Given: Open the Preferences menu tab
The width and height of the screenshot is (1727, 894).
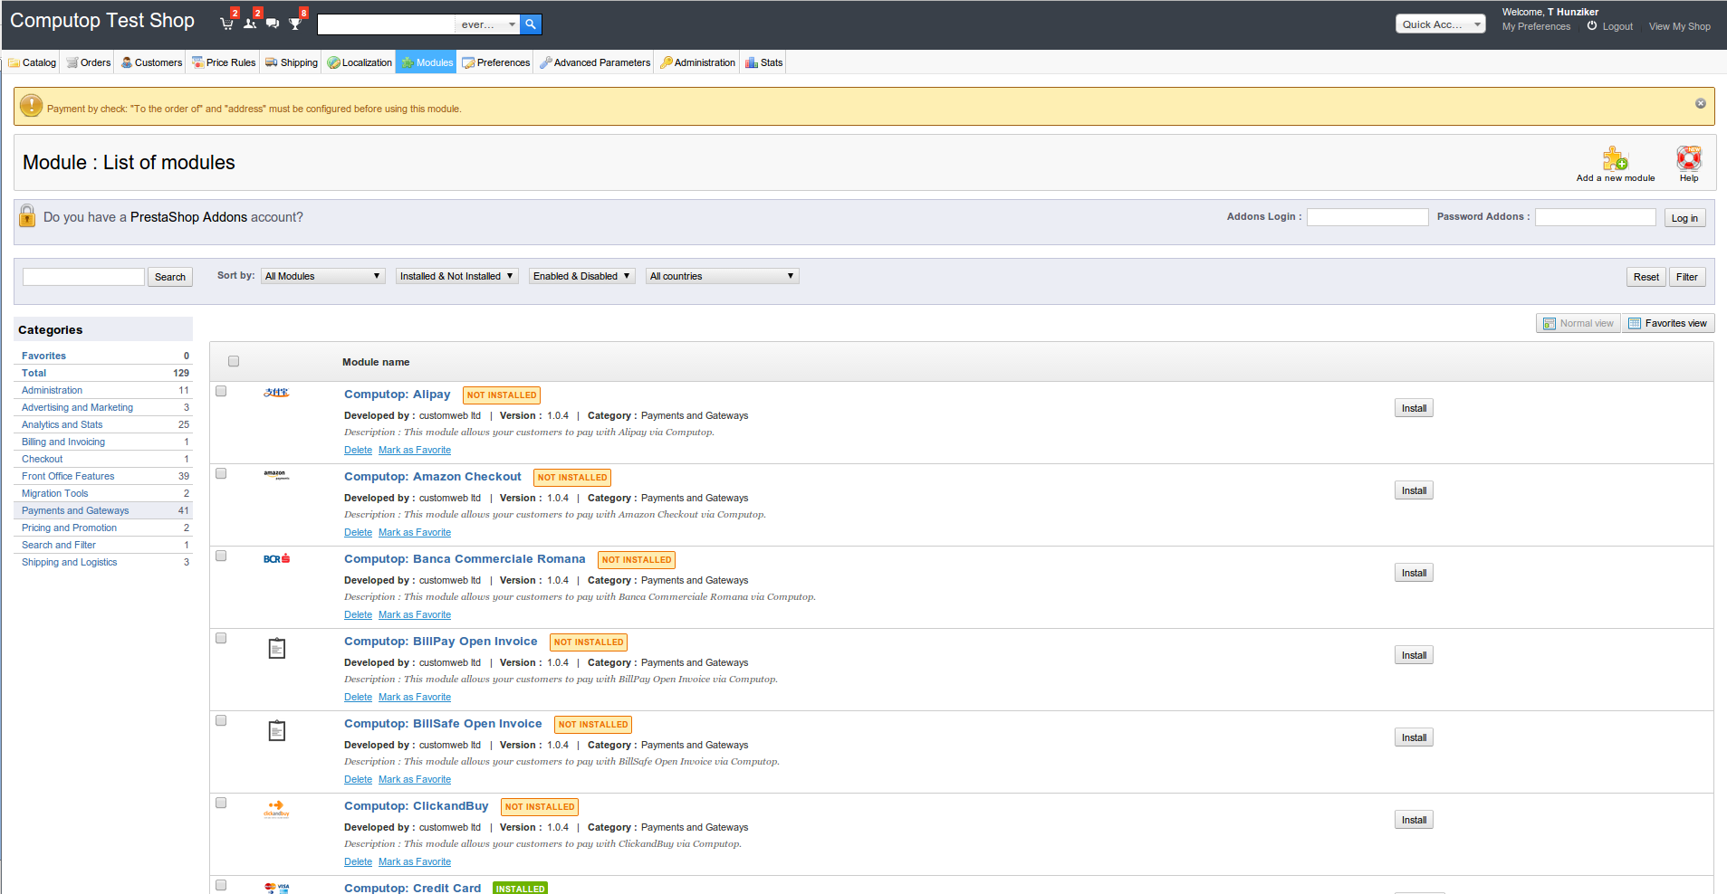Looking at the screenshot, I should 496,62.
